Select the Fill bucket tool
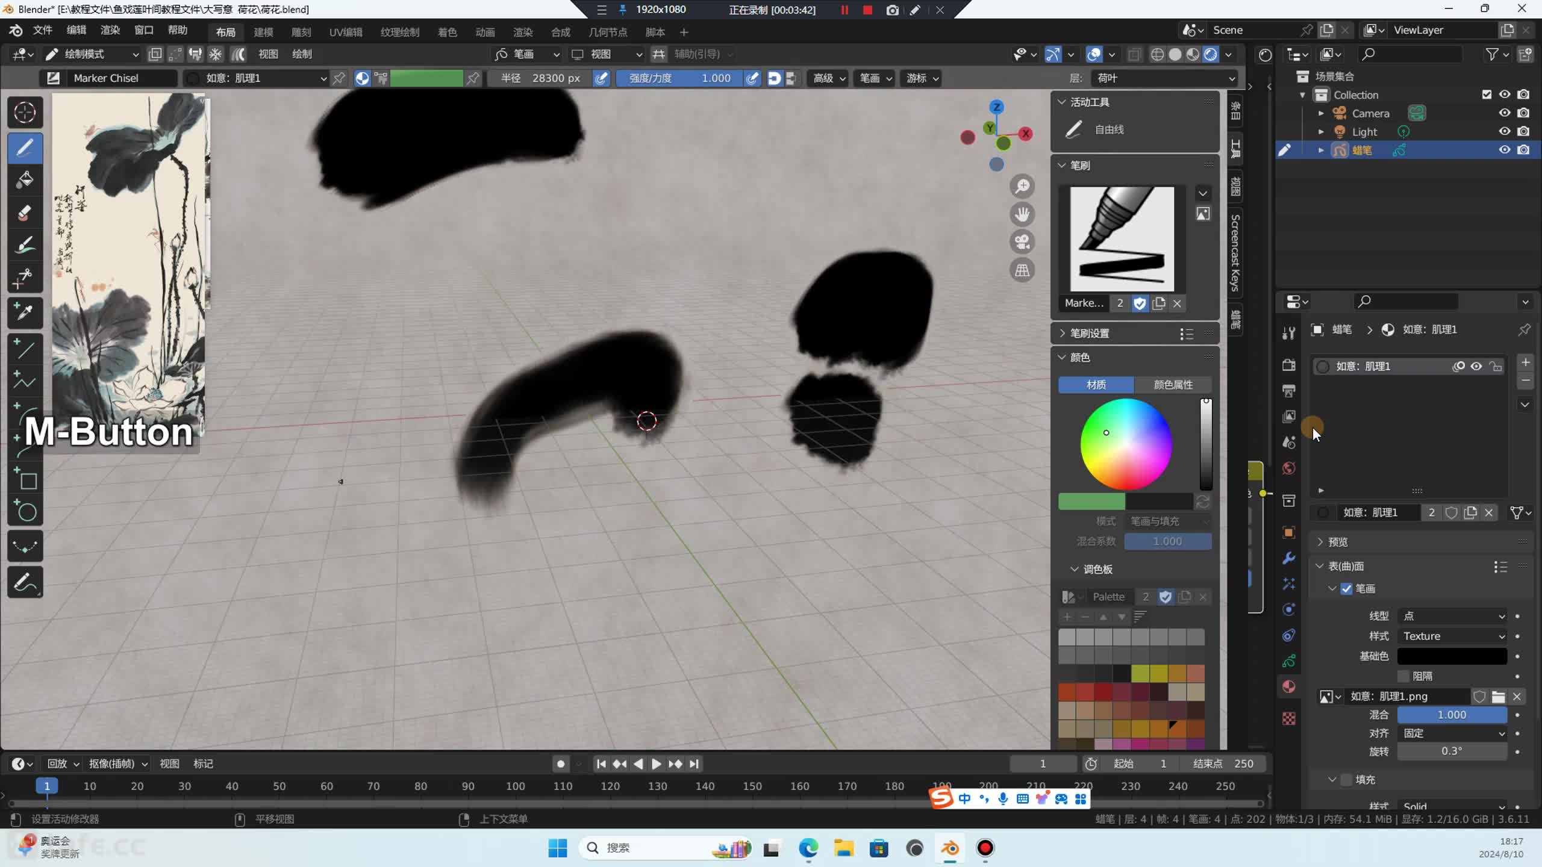This screenshot has height=867, width=1542. 25,179
